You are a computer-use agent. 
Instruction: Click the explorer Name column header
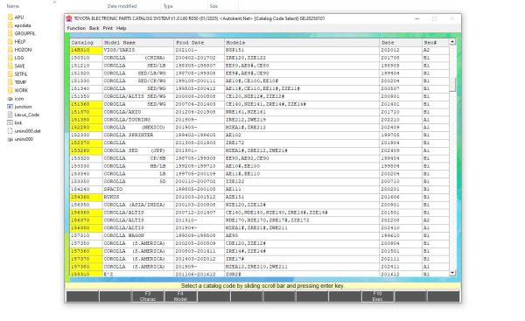13,6
